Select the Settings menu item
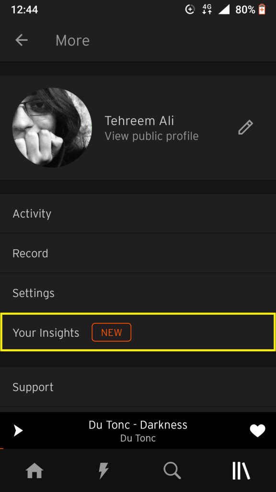The width and height of the screenshot is (276, 492). [x=33, y=293]
